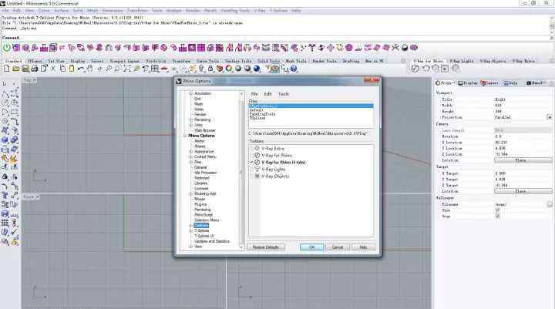The image size is (555, 309).
Task: Switch to the Display panel tab
Action: 468,83
